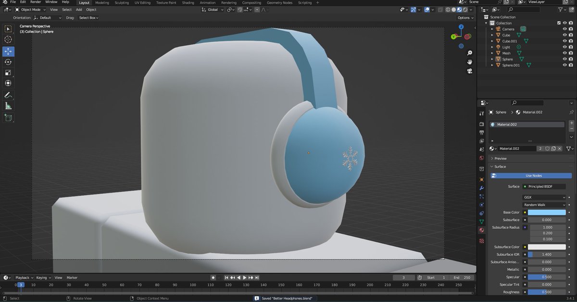Select the Measure tool
This screenshot has height=302, width=577.
8,106
